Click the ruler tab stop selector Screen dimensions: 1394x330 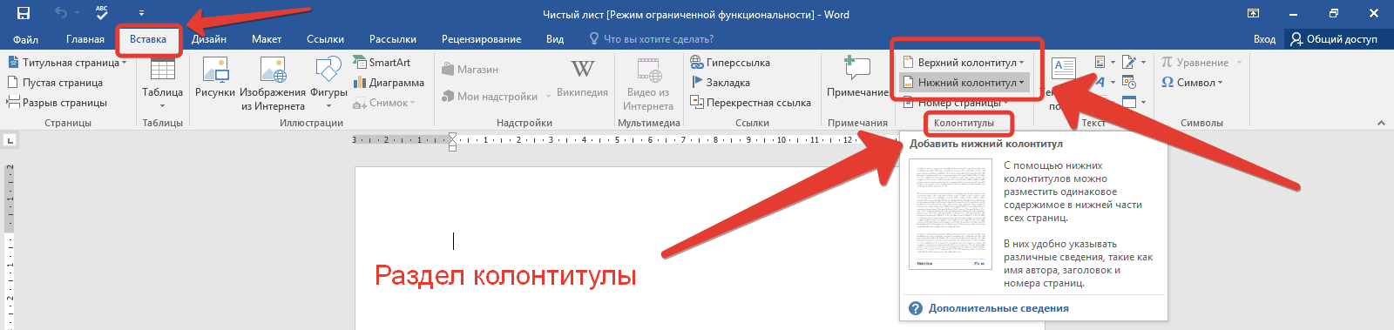click(10, 139)
